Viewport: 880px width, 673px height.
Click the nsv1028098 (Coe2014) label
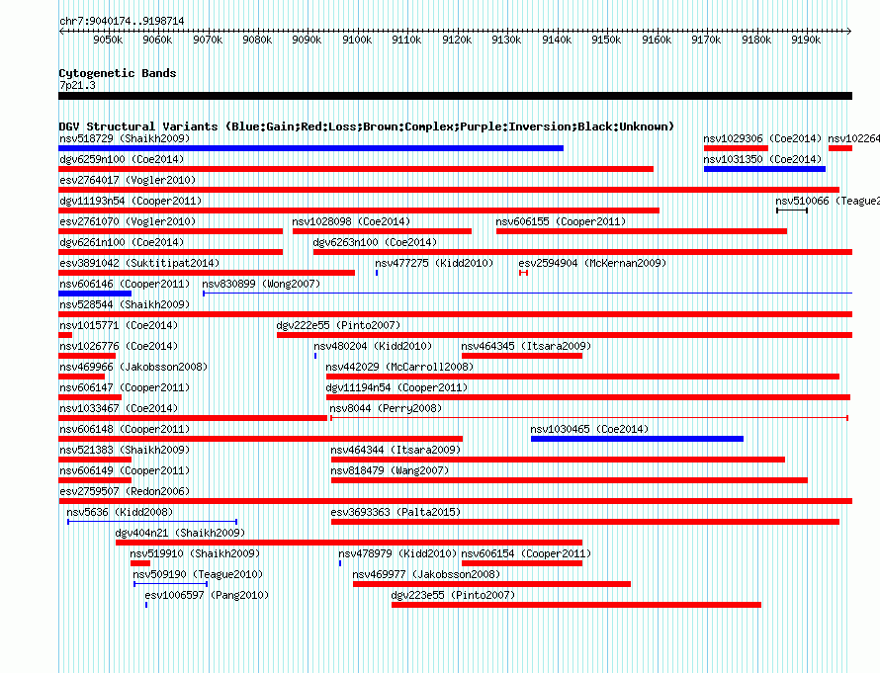351,221
